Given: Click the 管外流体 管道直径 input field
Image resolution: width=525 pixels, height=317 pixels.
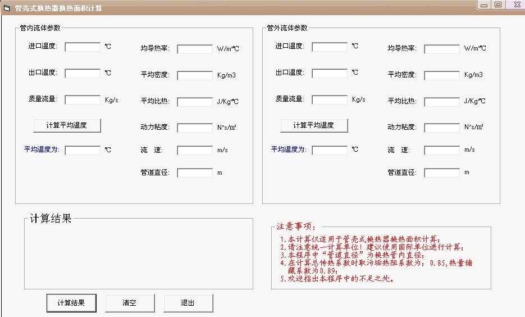Looking at the screenshot, I should 442,173.
